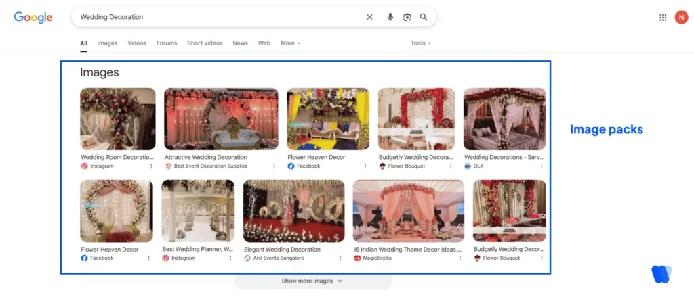The height and width of the screenshot is (305, 694).
Task: Click the OLX source icon
Action: click(x=468, y=166)
